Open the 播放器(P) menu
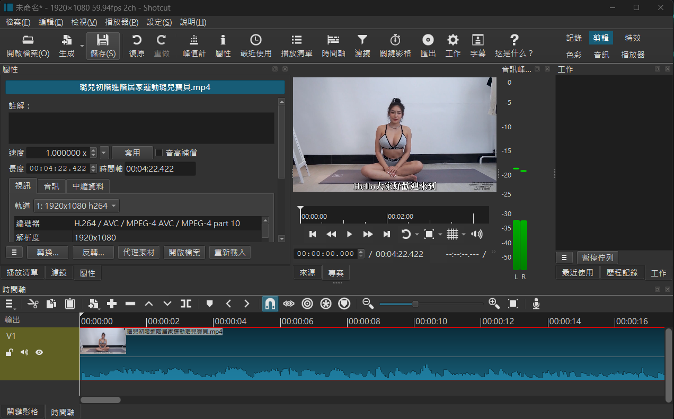Image resolution: width=674 pixels, height=419 pixels. (122, 22)
